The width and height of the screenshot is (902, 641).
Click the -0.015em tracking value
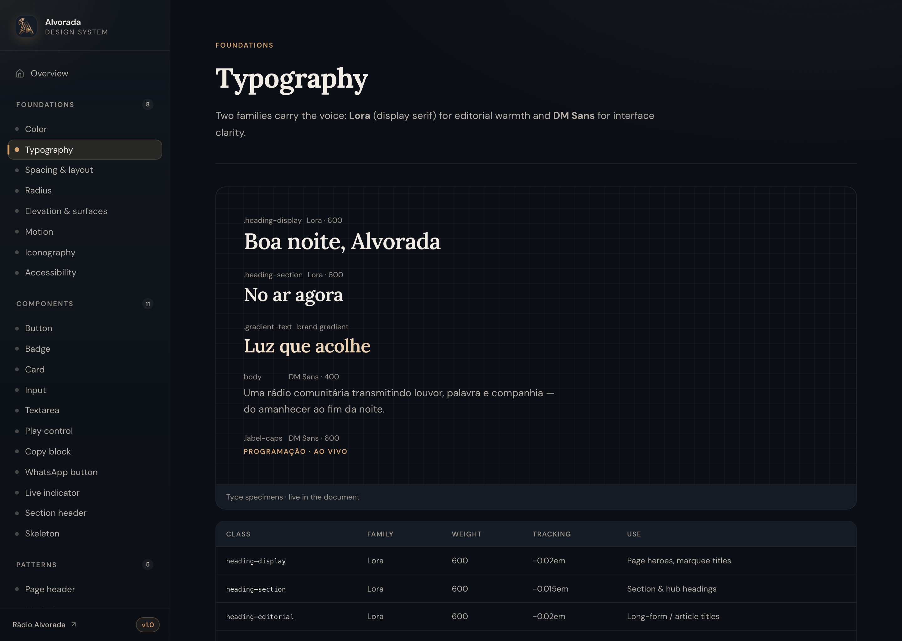point(550,588)
